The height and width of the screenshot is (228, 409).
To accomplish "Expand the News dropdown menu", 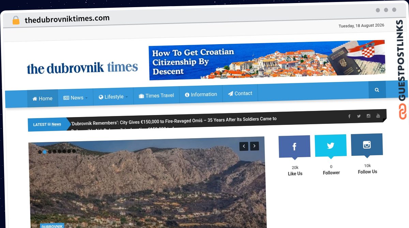I will (75, 98).
